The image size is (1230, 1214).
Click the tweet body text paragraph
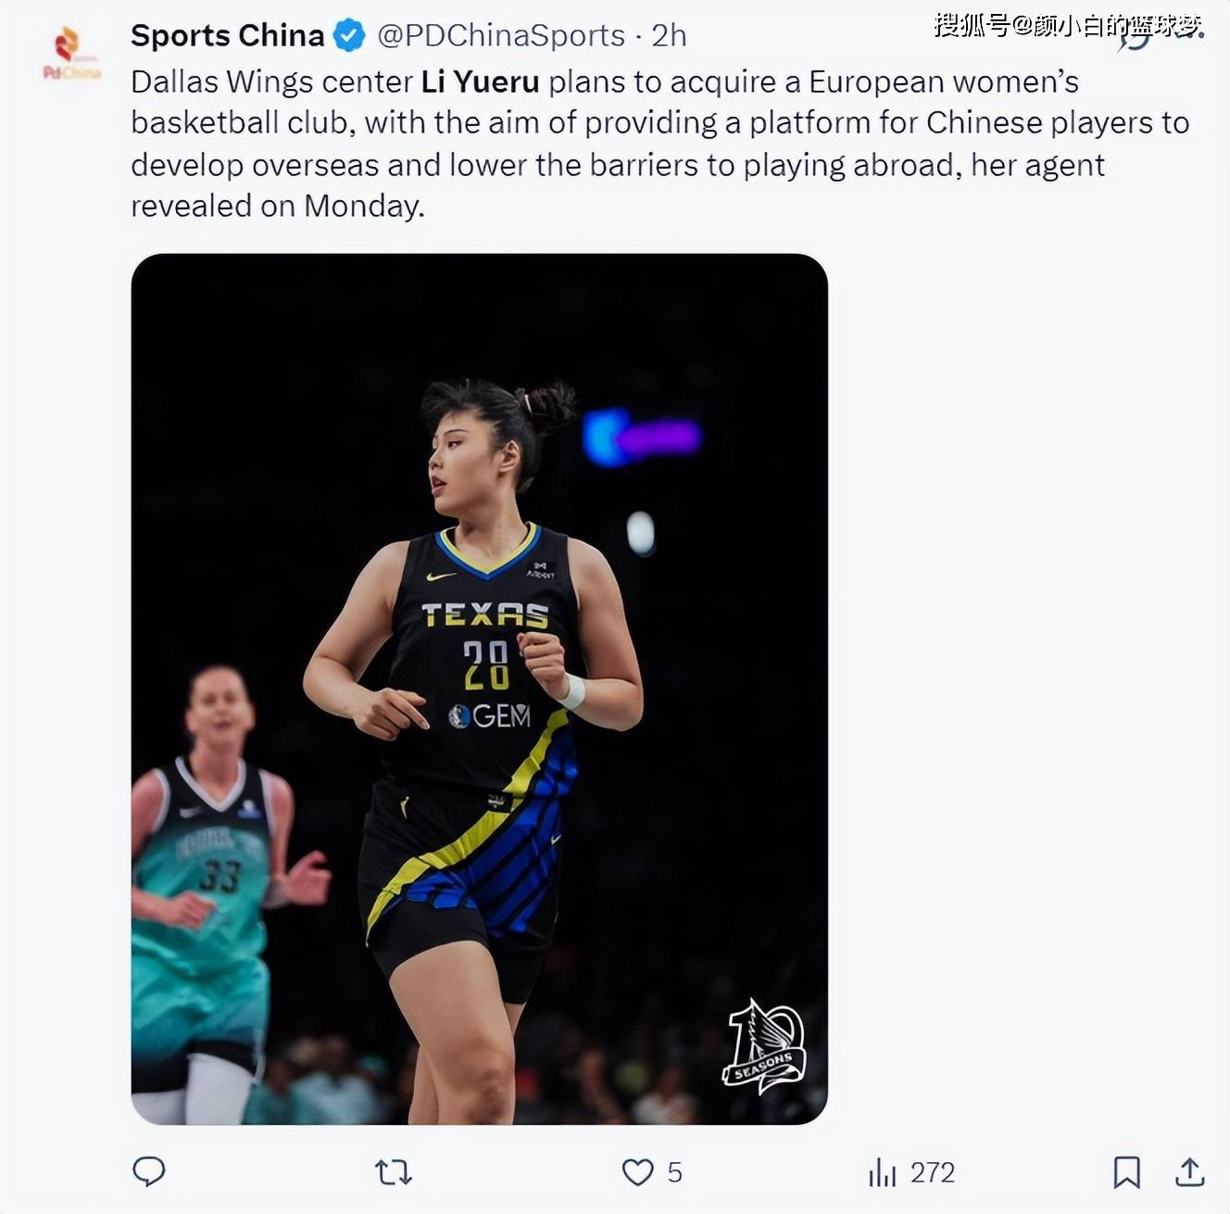tap(659, 144)
